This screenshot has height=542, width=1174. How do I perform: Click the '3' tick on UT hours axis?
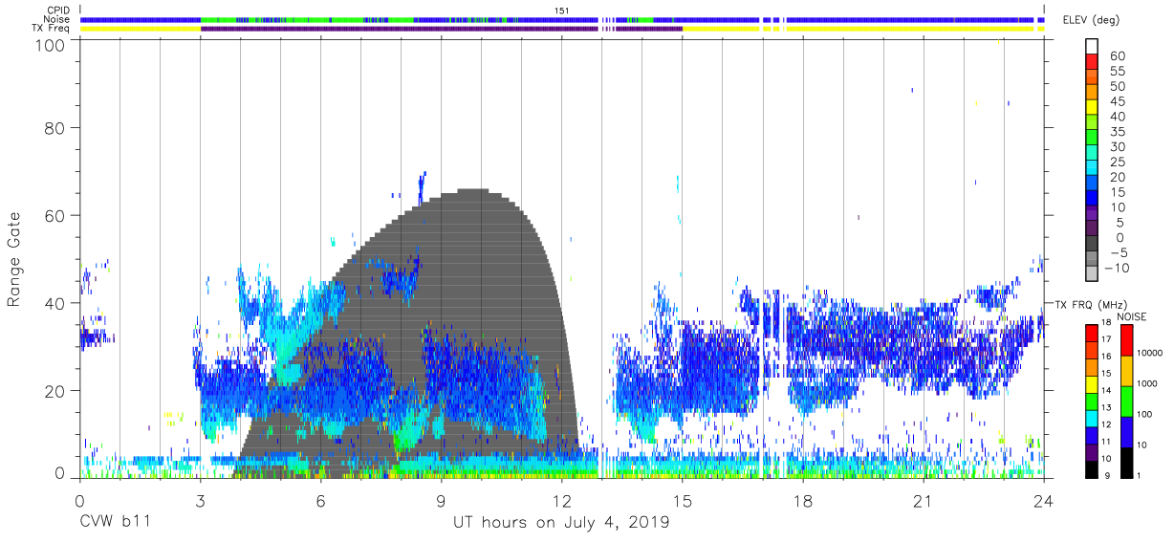click(x=200, y=500)
